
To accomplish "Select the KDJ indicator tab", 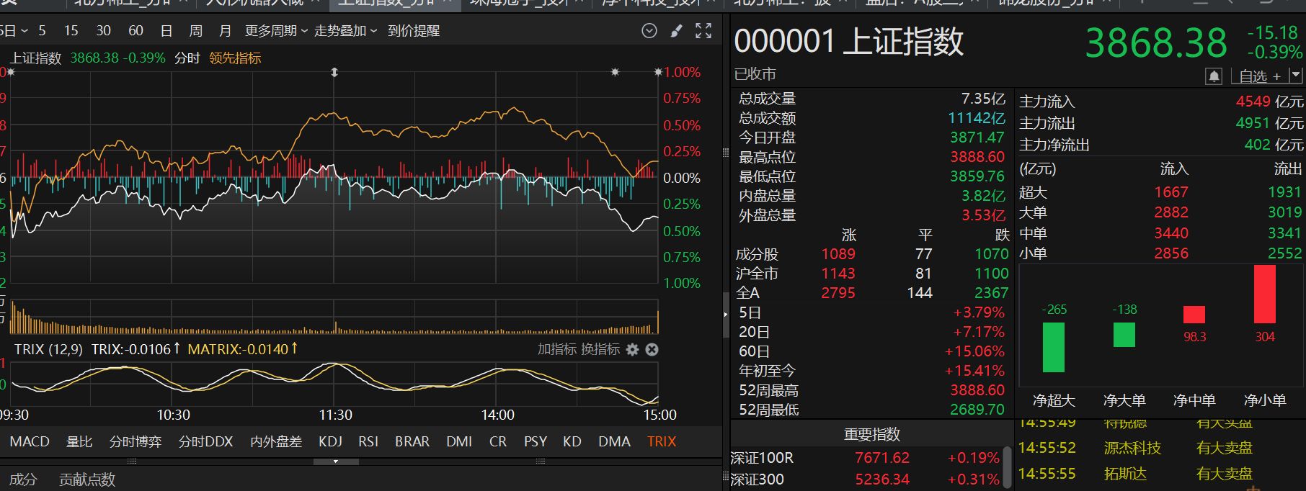I will point(330,441).
